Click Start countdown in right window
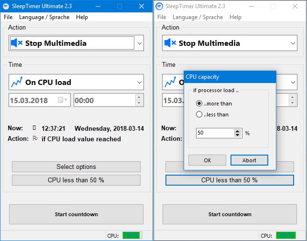The width and height of the screenshot is (307, 241). pyautogui.click(x=230, y=214)
